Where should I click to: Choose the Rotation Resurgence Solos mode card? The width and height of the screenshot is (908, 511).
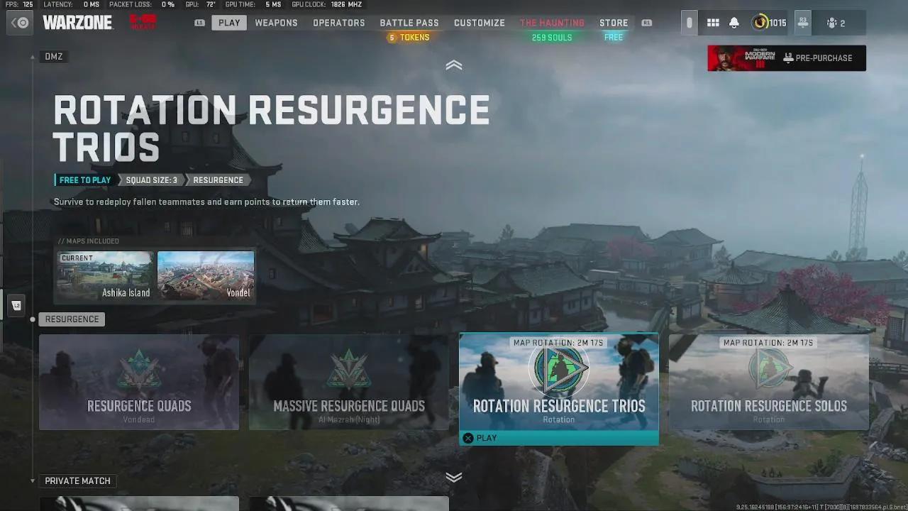point(769,382)
